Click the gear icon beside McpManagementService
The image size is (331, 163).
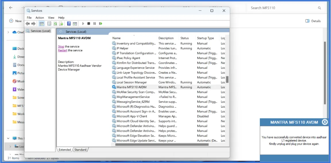point(114,97)
